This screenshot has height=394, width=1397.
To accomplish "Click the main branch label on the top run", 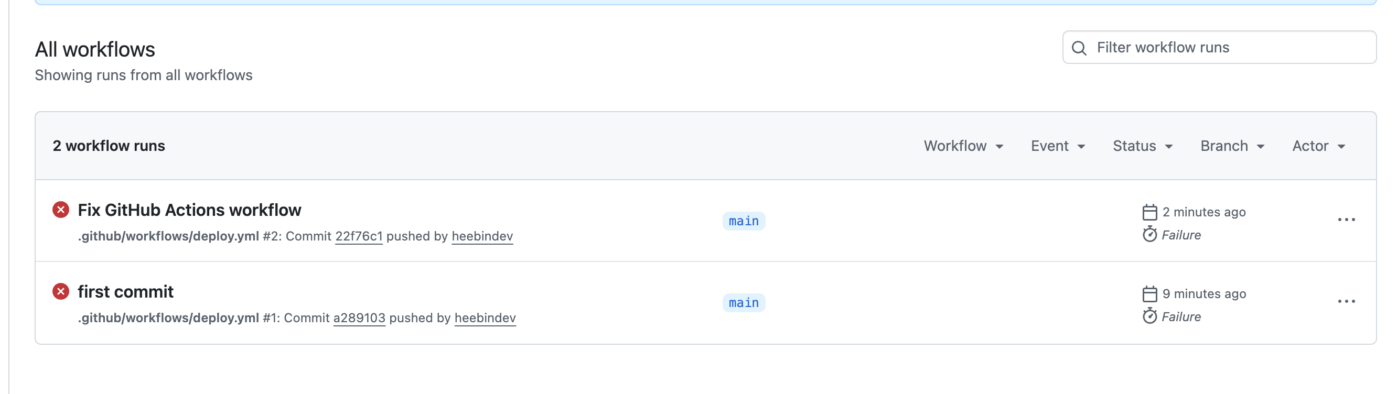I will pyautogui.click(x=744, y=221).
